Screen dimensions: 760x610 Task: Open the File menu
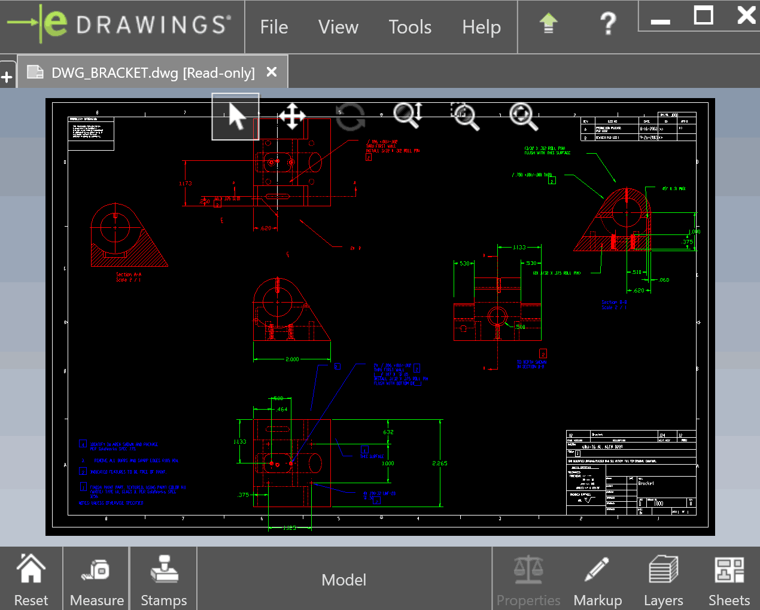pyautogui.click(x=274, y=27)
